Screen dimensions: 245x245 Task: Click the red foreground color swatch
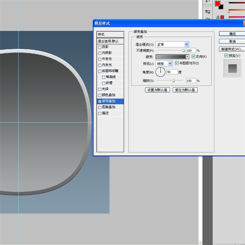[x=217, y=3]
